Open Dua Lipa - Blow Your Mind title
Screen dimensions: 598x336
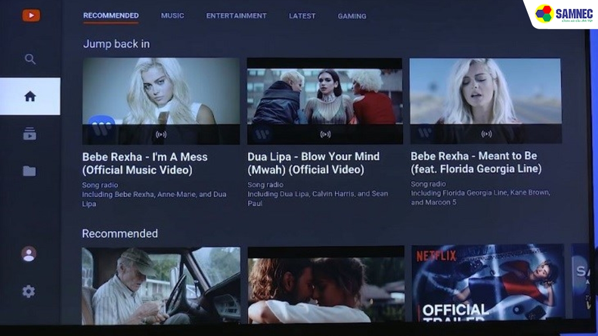tap(313, 163)
